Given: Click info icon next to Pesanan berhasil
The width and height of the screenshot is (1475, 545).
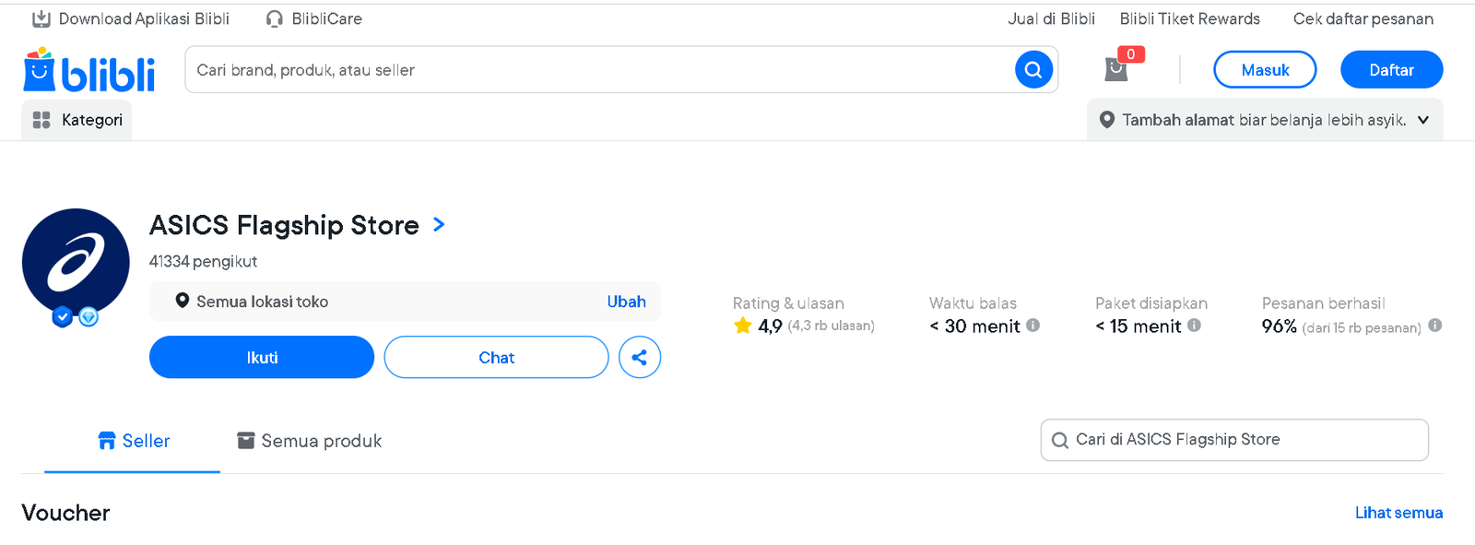Looking at the screenshot, I should click(1434, 326).
